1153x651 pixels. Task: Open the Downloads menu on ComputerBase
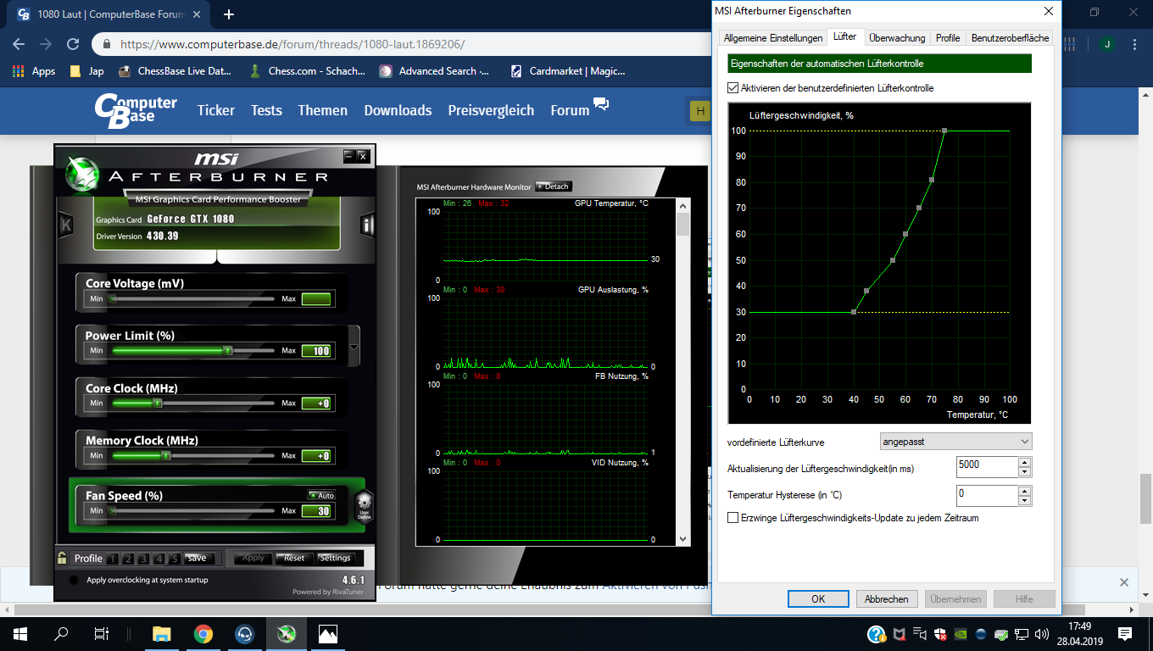(398, 110)
